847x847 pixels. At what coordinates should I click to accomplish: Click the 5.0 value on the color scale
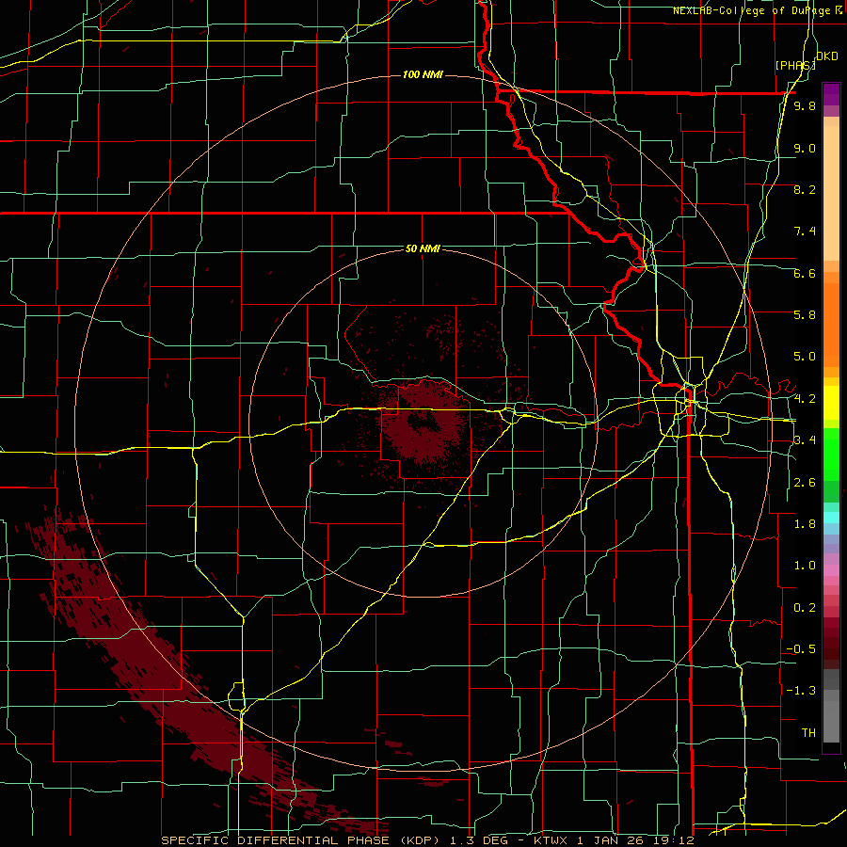tap(805, 357)
